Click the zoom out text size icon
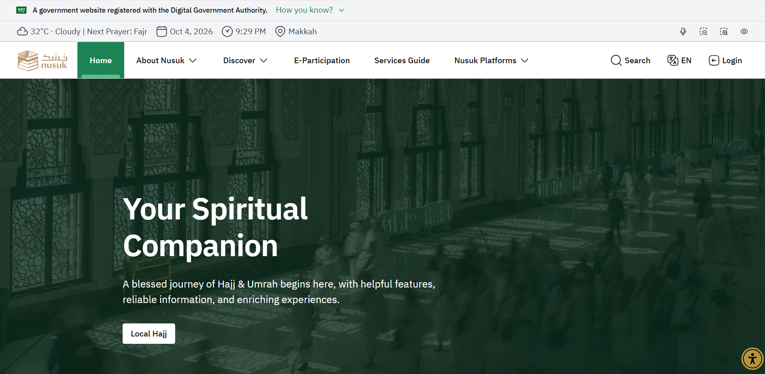Screen dimensions: 765x374 (x=703, y=31)
